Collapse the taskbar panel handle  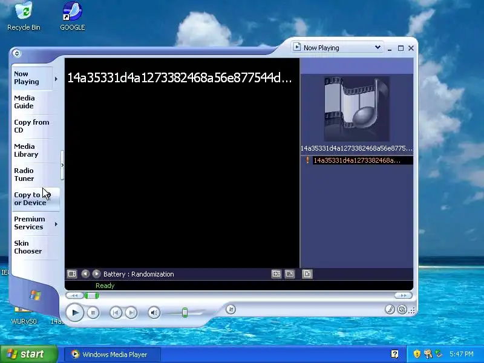pos(62,165)
